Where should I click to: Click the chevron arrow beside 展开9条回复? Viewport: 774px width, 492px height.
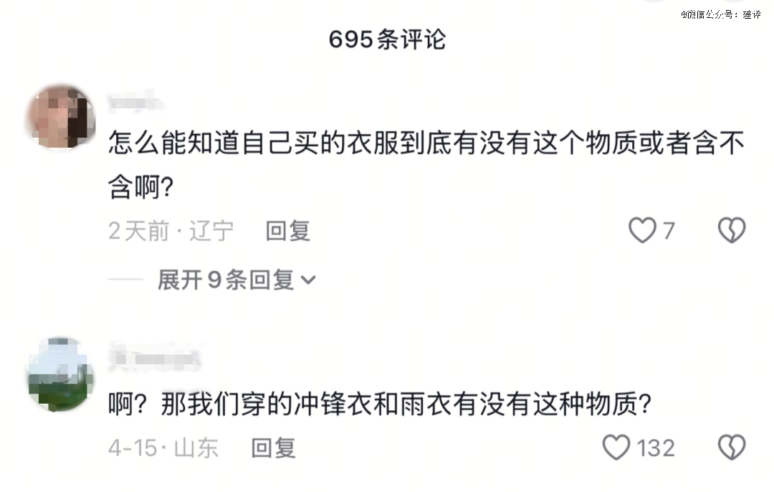(307, 280)
